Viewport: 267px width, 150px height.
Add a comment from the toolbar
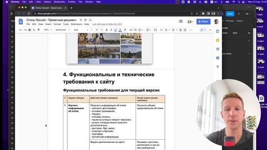[x=135, y=30]
